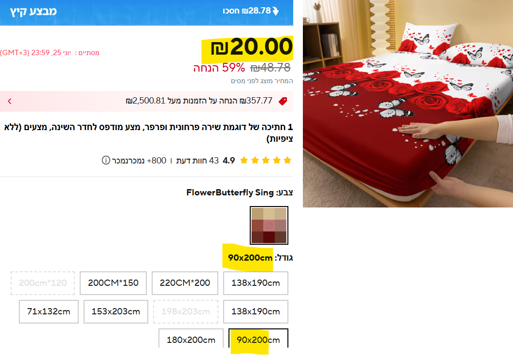This screenshot has height=355, width=513.
Task: Expand the coupon banner with the chevron arrow
Action: (10, 101)
